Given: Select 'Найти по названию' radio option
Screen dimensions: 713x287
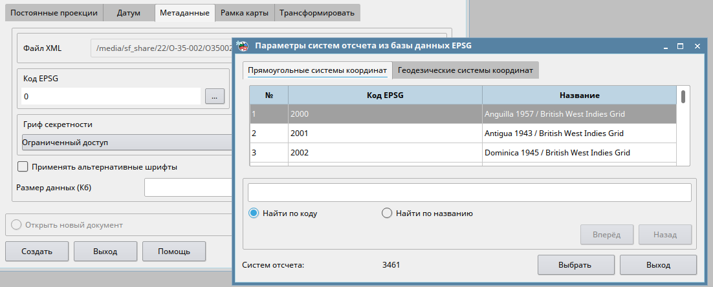Looking at the screenshot, I should (387, 213).
